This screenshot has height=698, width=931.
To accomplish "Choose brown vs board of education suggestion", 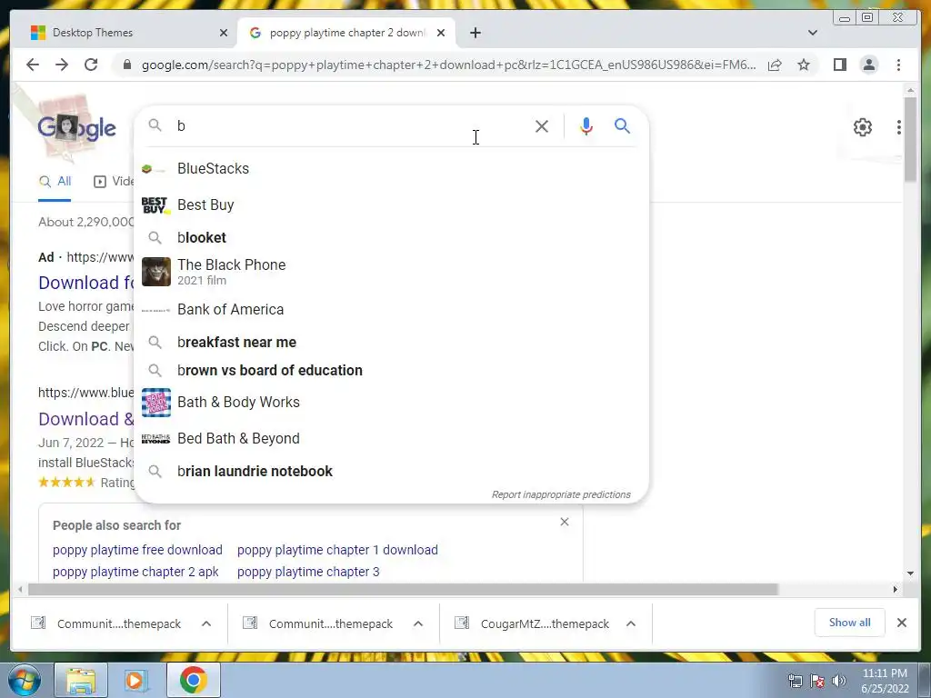I will pos(391,371).
